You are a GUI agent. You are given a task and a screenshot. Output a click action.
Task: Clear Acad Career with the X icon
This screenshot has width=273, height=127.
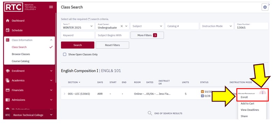pos(122,26)
